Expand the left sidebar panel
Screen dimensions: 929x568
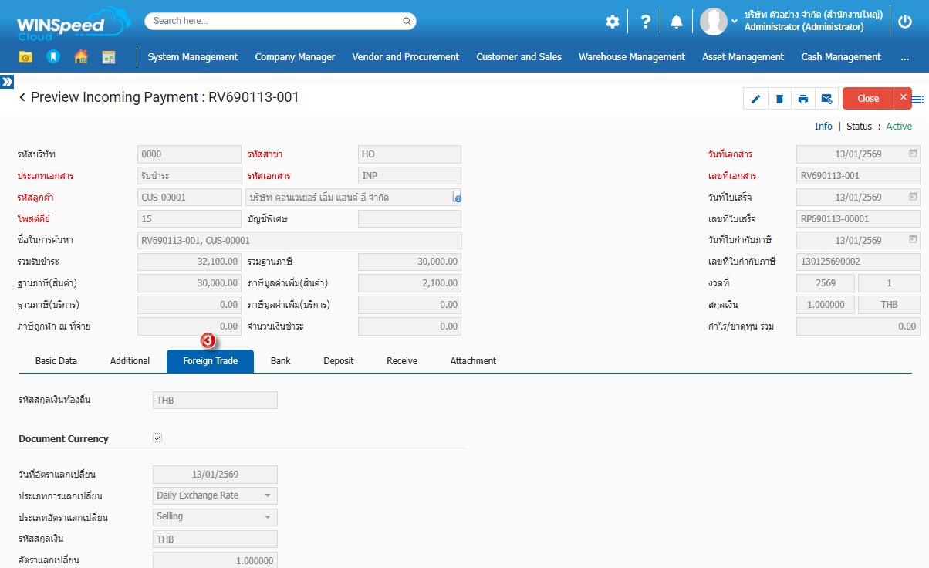[7, 81]
